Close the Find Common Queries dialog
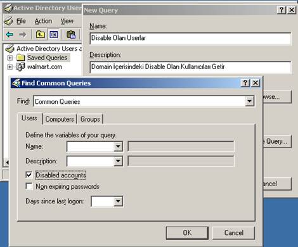 (x=256, y=83)
